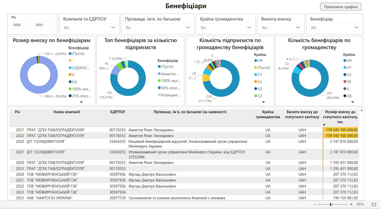Viewport: 383px width, 209px height.
Task: Open Компанія та ЄДРПОУ filter dropdown
Action: coord(89,28)
